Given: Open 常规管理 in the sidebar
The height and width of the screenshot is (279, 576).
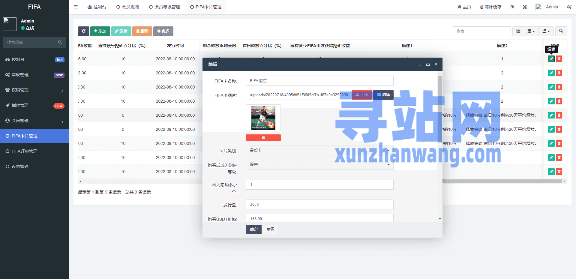Looking at the screenshot, I should point(34,75).
